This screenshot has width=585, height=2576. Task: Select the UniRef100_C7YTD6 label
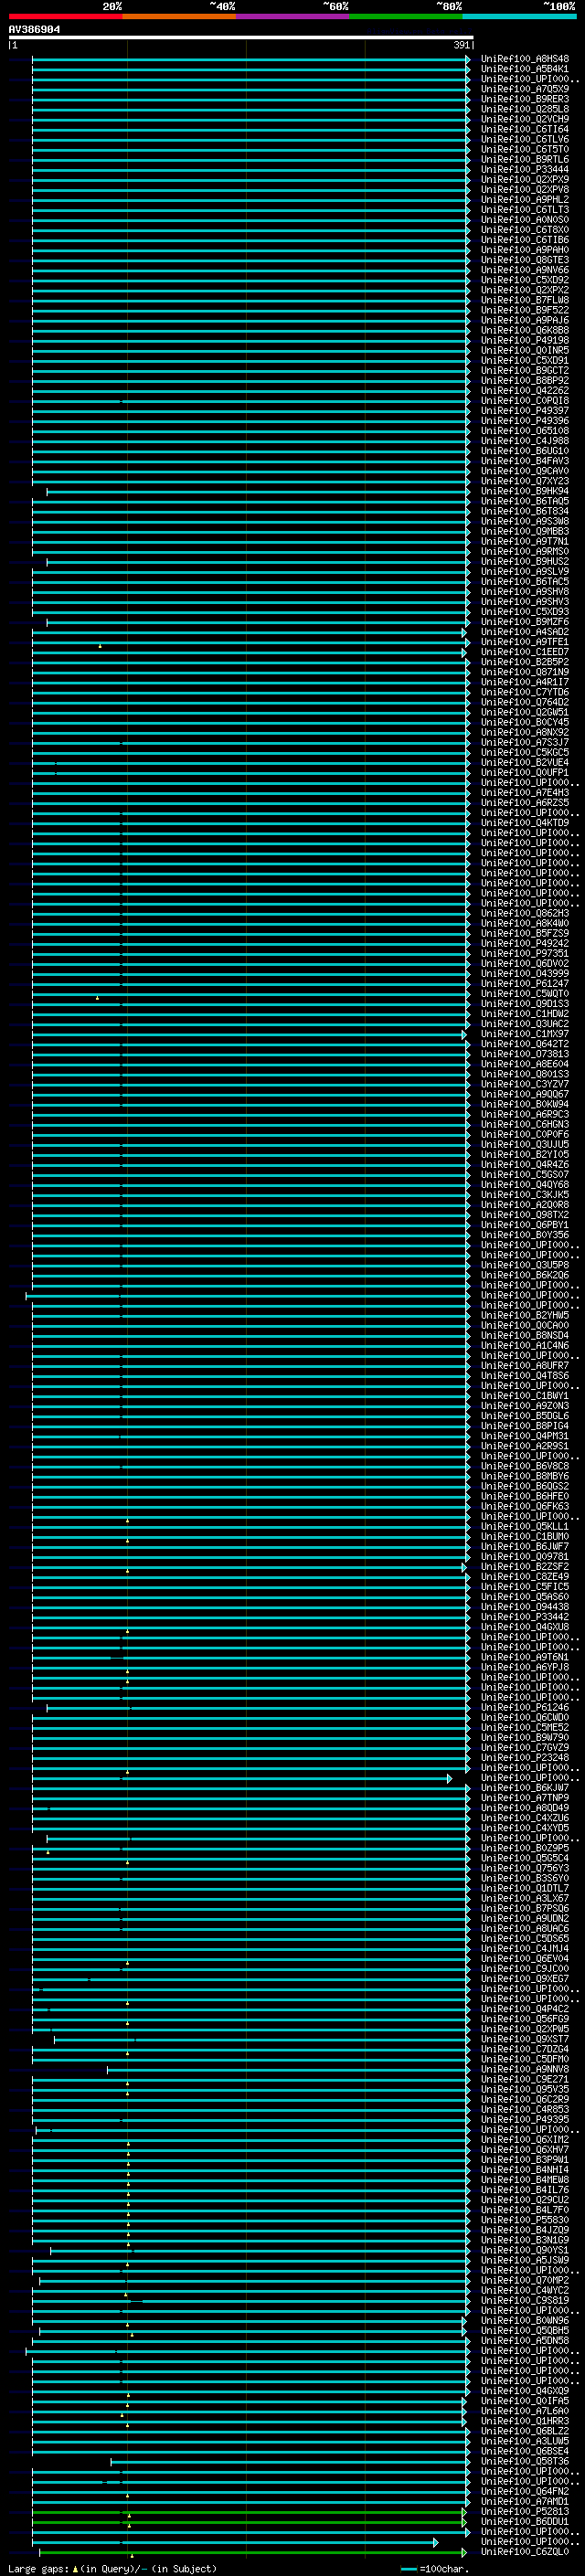coord(525,692)
